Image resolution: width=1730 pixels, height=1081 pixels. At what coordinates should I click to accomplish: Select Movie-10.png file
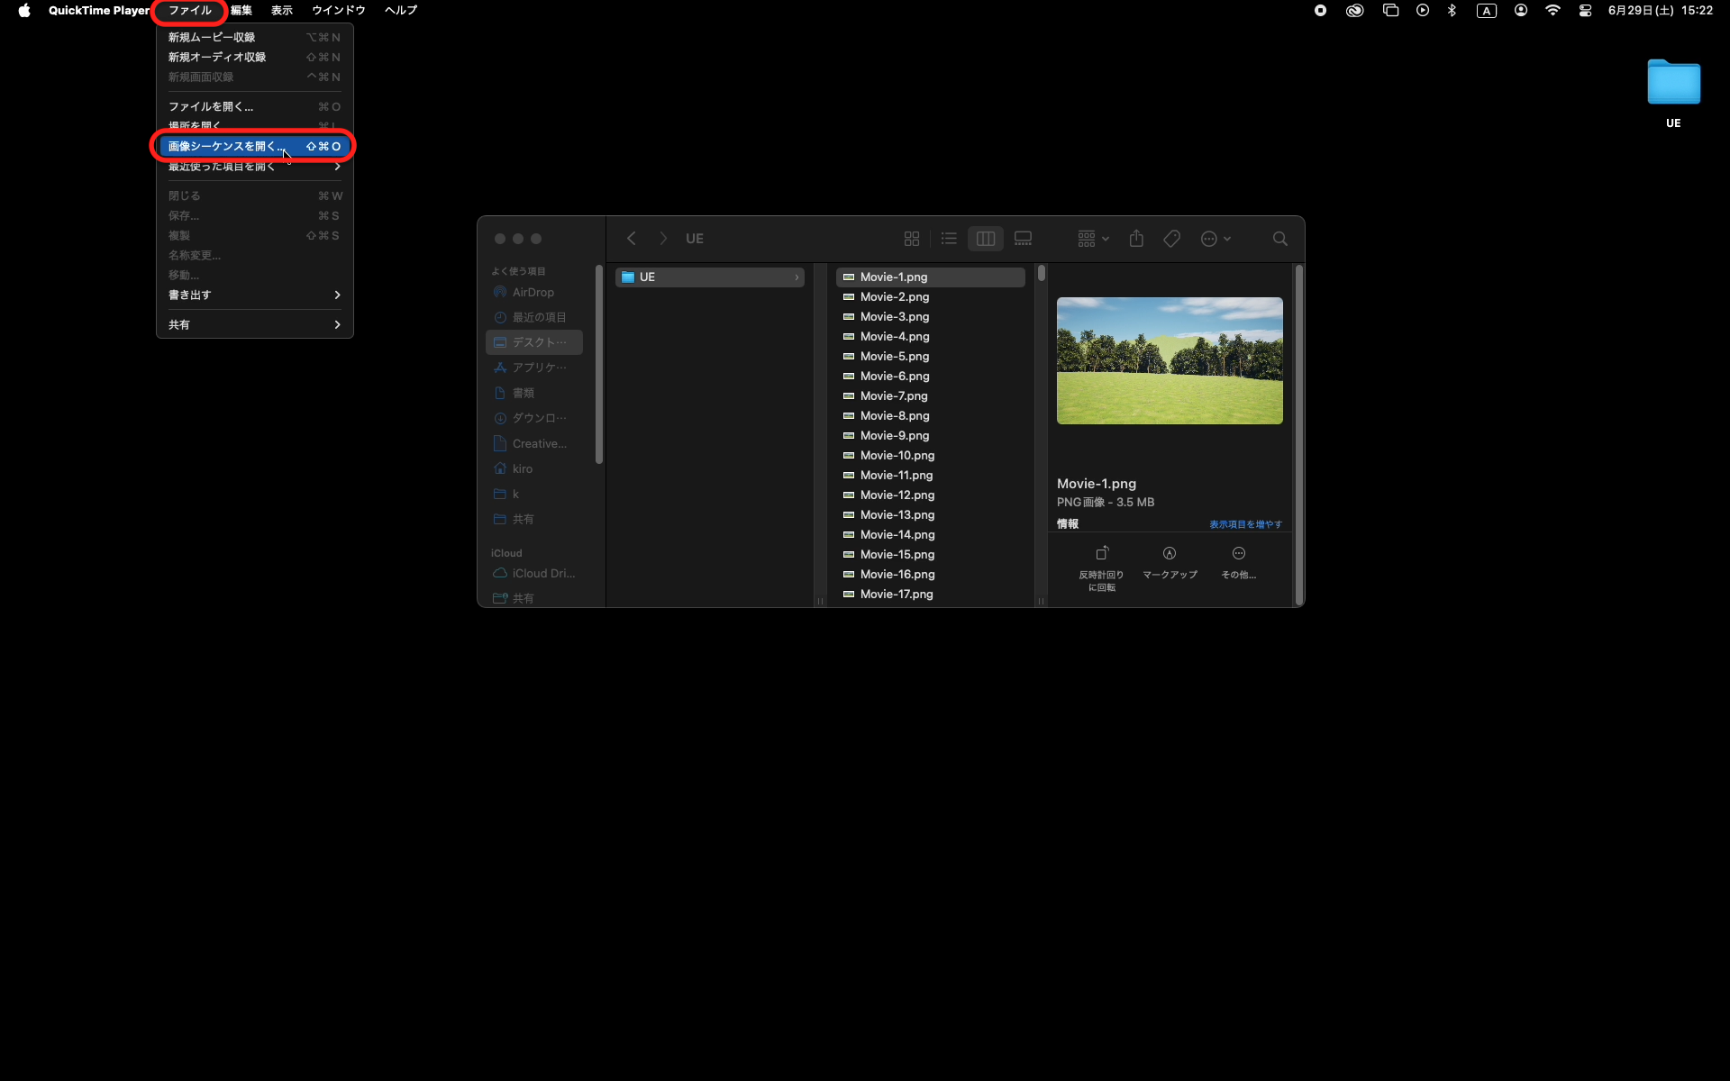[x=931, y=455]
